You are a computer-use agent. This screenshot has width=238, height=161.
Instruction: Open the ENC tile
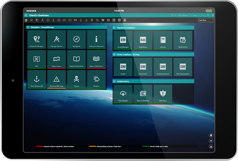click(x=37, y=59)
